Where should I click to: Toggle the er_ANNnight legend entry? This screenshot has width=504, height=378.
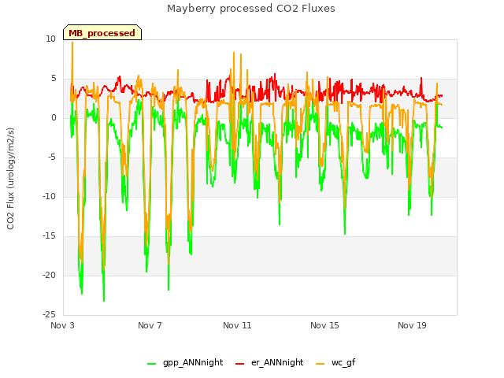click(x=269, y=363)
